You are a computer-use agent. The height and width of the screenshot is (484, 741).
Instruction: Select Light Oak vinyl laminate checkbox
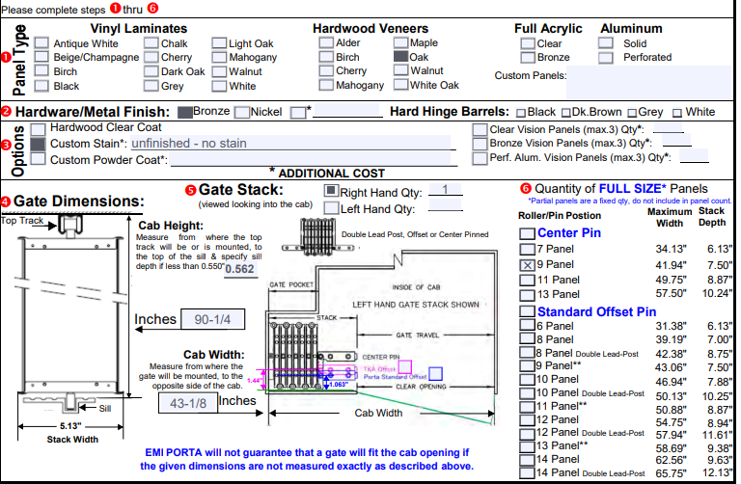point(219,43)
